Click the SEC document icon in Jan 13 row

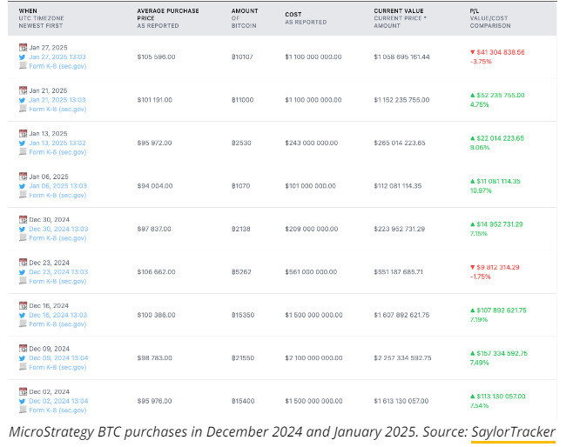(x=23, y=152)
